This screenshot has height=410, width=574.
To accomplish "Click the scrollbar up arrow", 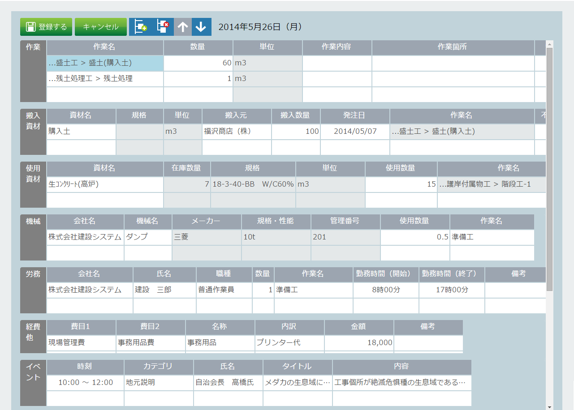I will pyautogui.click(x=549, y=44).
